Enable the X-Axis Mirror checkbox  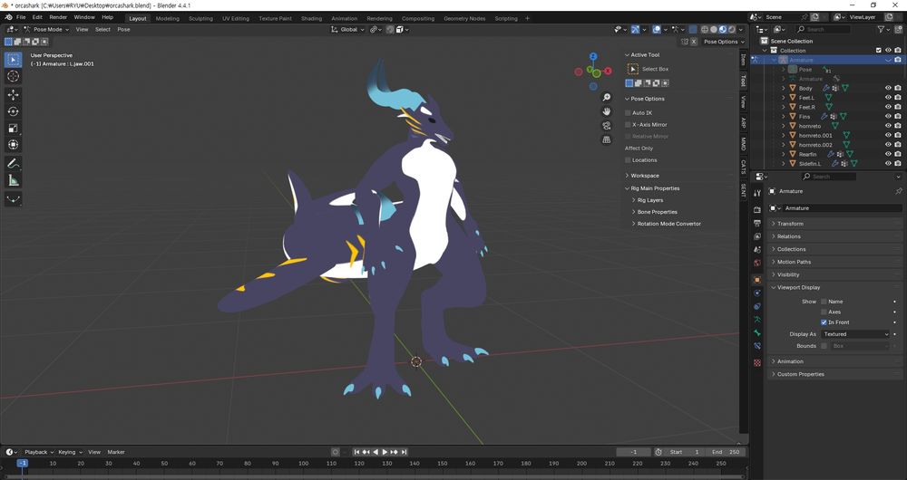628,124
